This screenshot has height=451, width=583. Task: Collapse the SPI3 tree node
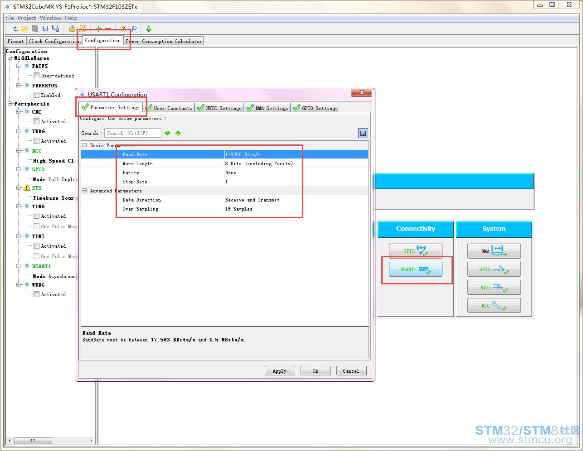(19, 169)
